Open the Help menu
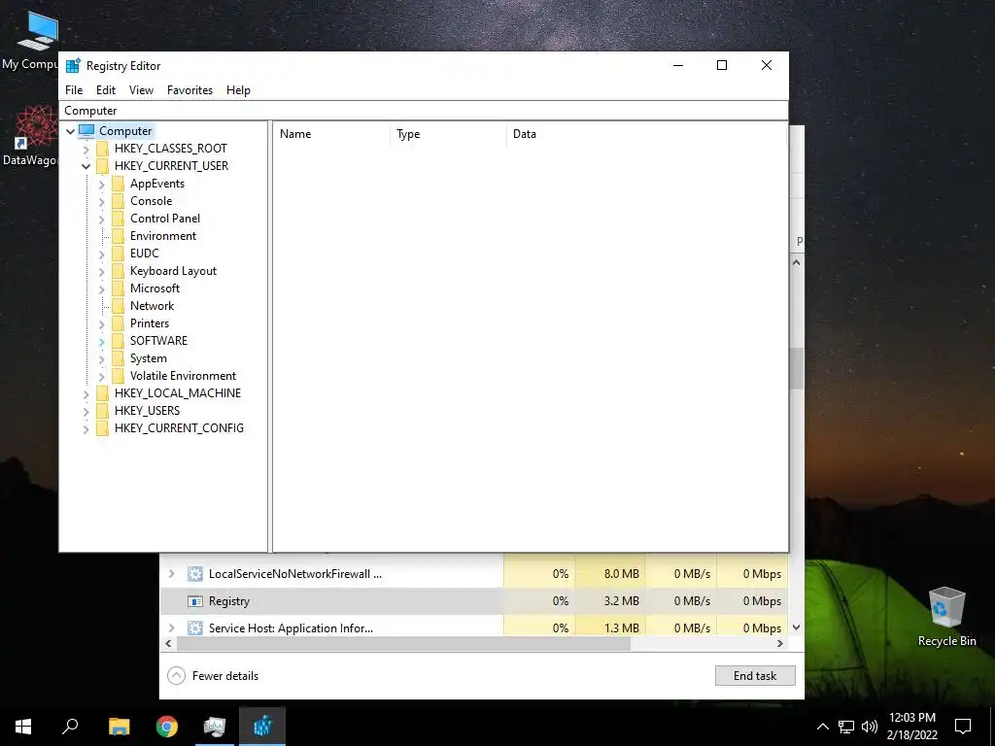Viewport: 995px width, 746px height. 238,90
